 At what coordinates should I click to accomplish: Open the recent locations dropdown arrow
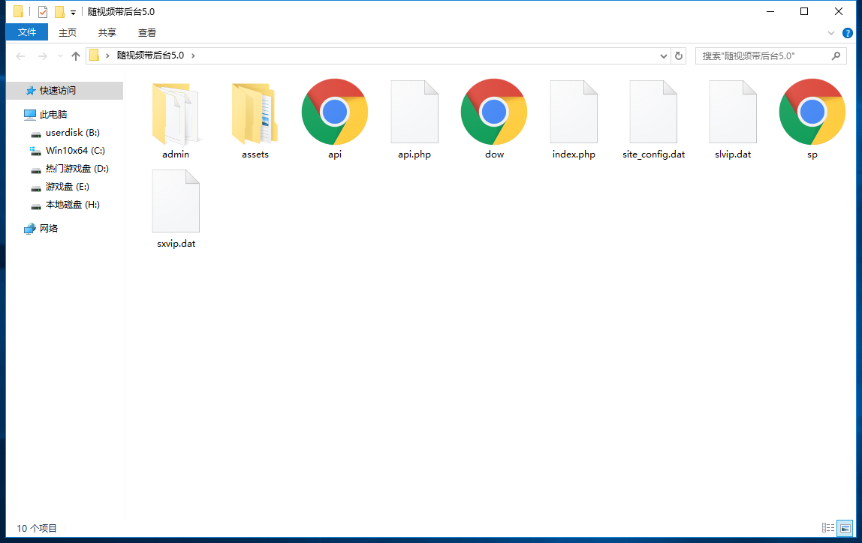click(x=61, y=56)
